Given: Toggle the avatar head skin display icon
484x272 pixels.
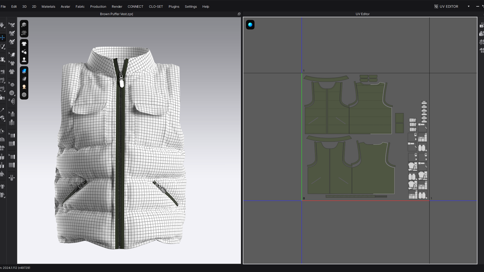Looking at the screenshot, I should click(x=24, y=87).
